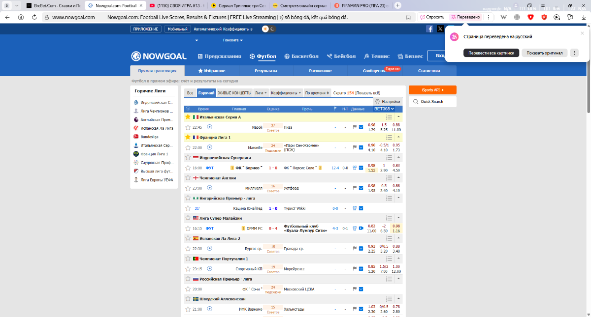Favorite the Испанская Ла Лига 2 league star
Viewport: 591px width, 317px height.
[x=188, y=238]
